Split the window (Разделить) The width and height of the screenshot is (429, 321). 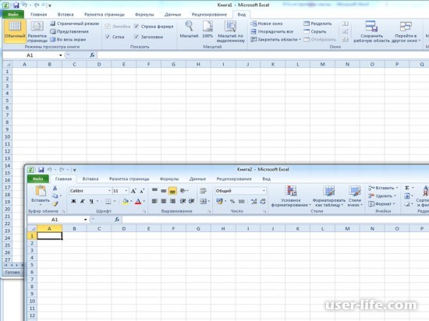[317, 23]
